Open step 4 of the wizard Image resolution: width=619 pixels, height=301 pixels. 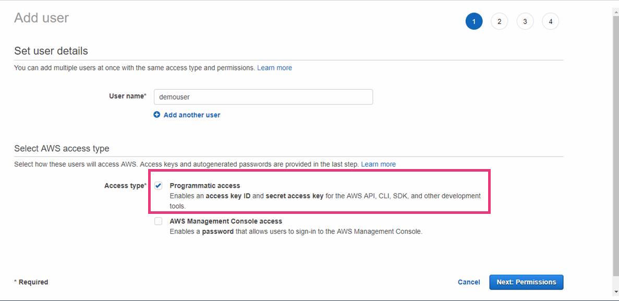pyautogui.click(x=550, y=21)
